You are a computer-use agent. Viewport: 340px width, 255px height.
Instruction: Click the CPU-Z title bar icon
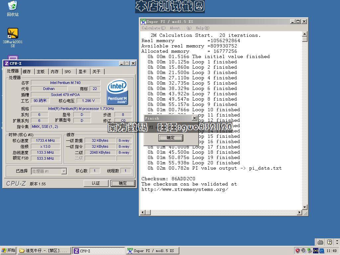point(7,63)
